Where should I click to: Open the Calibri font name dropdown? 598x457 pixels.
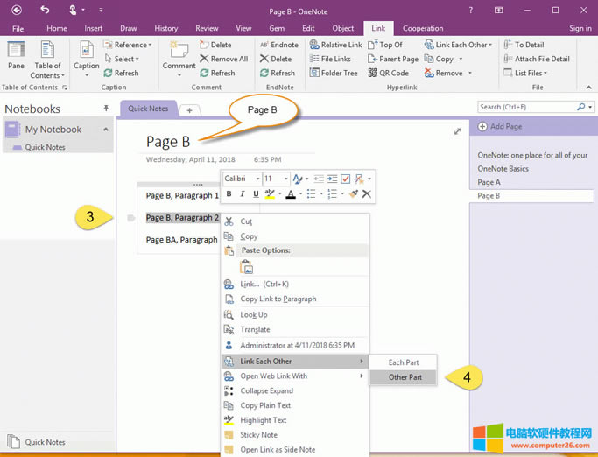[x=241, y=179]
